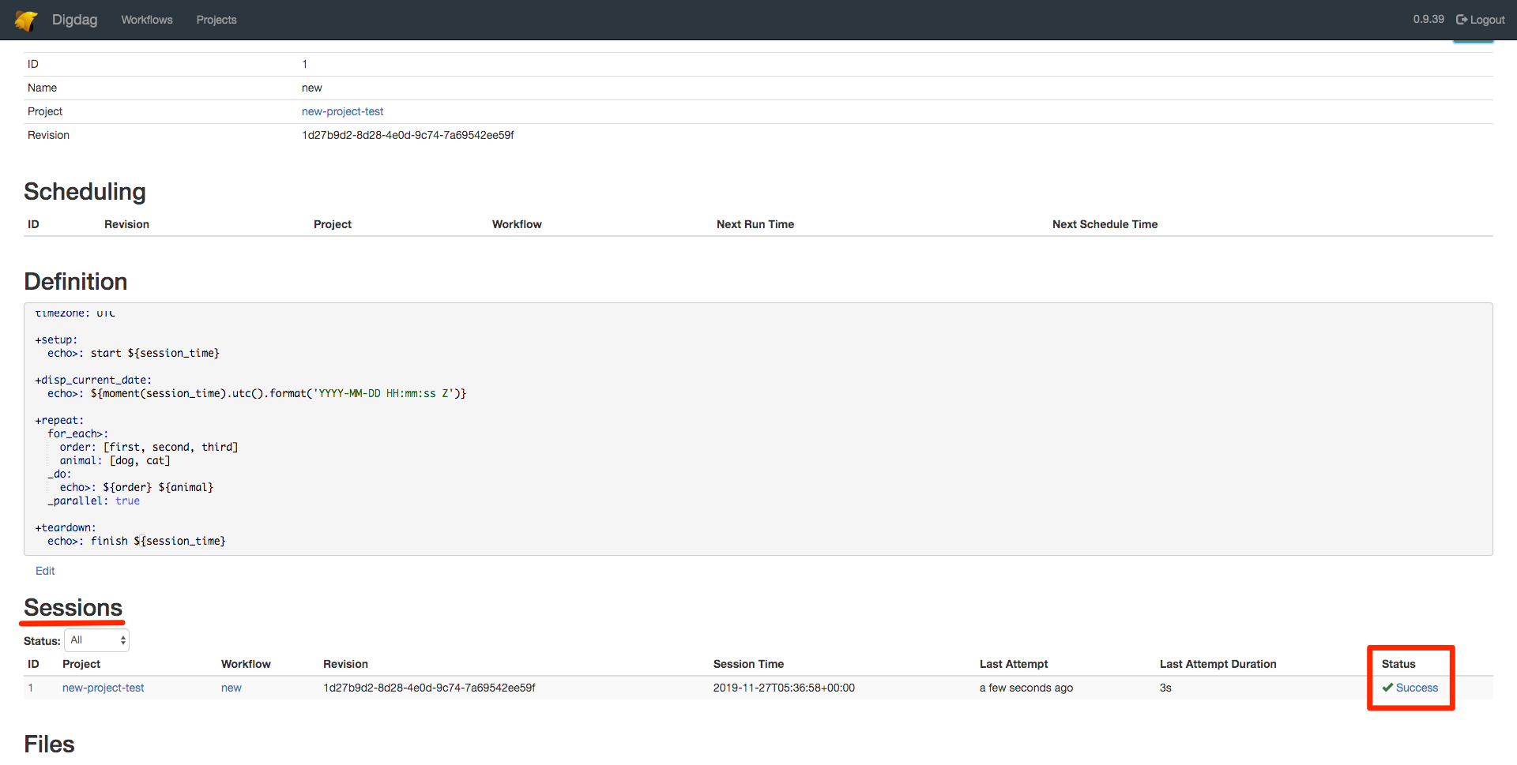Click the Session Time column header
Viewport: 1517px width, 765px height.
[x=747, y=664]
